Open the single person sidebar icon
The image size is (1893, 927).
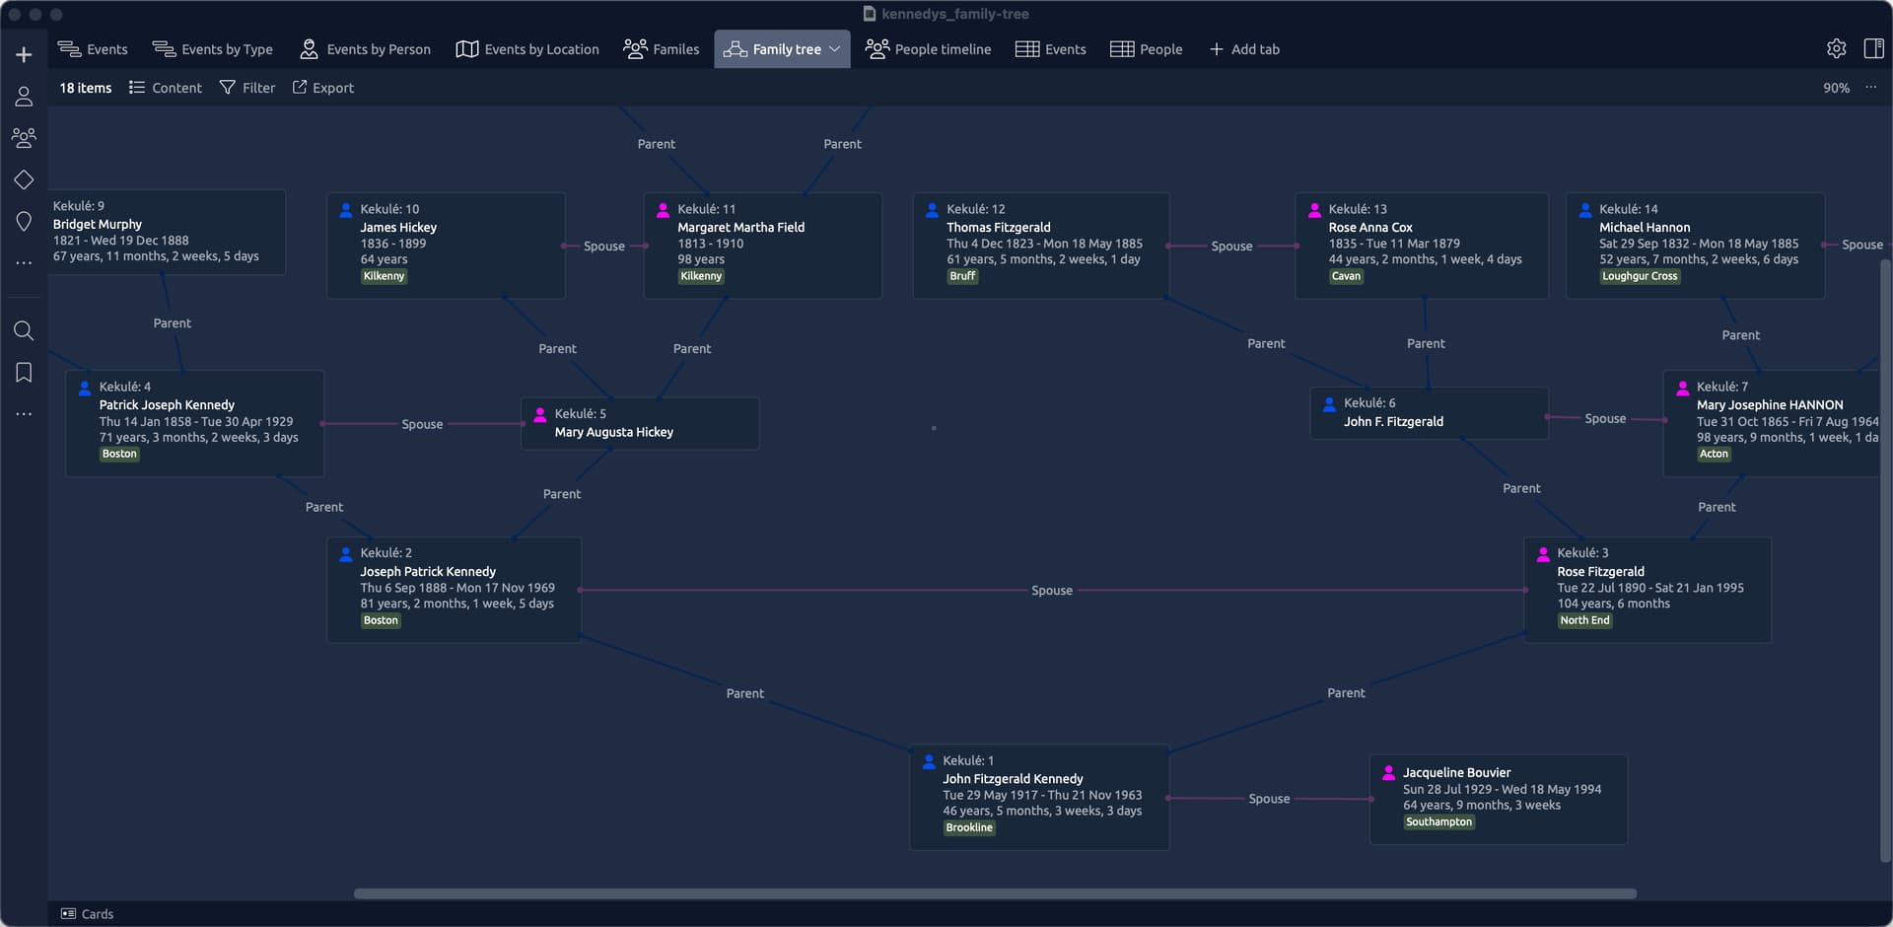[x=24, y=97]
